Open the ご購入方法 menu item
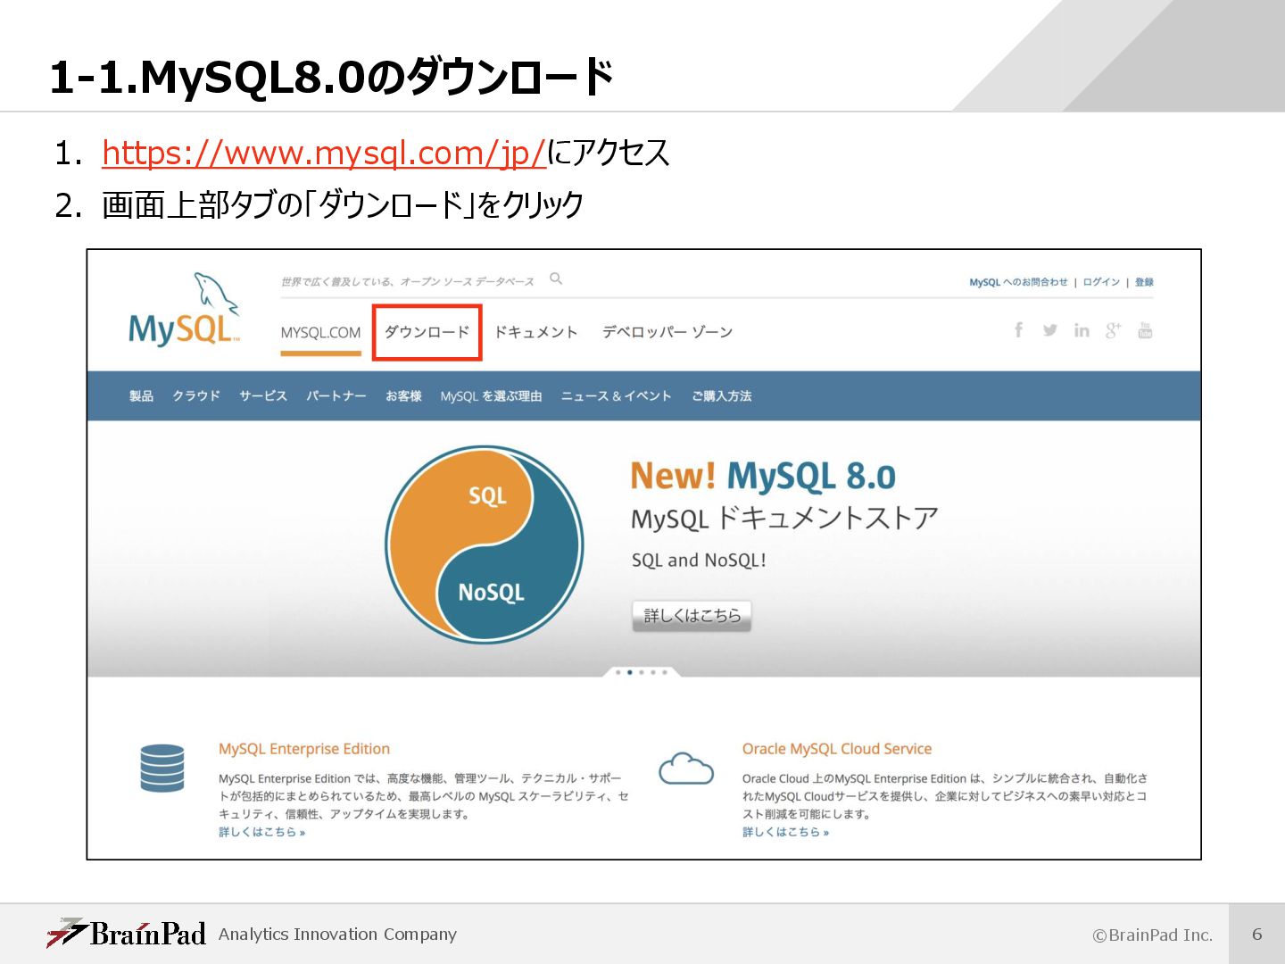Viewport: 1285px width, 964px height. click(x=722, y=396)
